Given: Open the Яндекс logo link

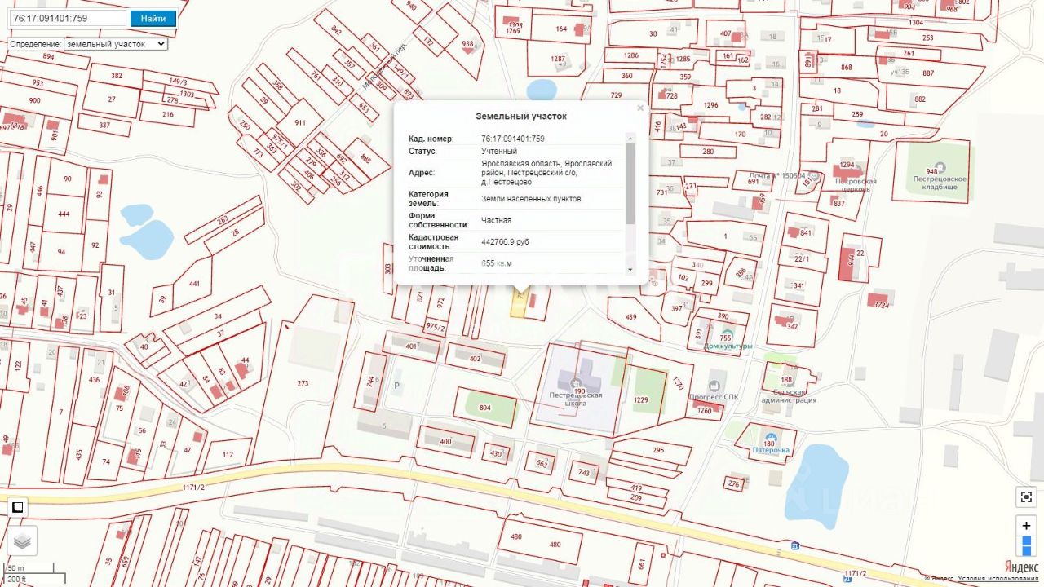Looking at the screenshot, I should click(x=1021, y=567).
